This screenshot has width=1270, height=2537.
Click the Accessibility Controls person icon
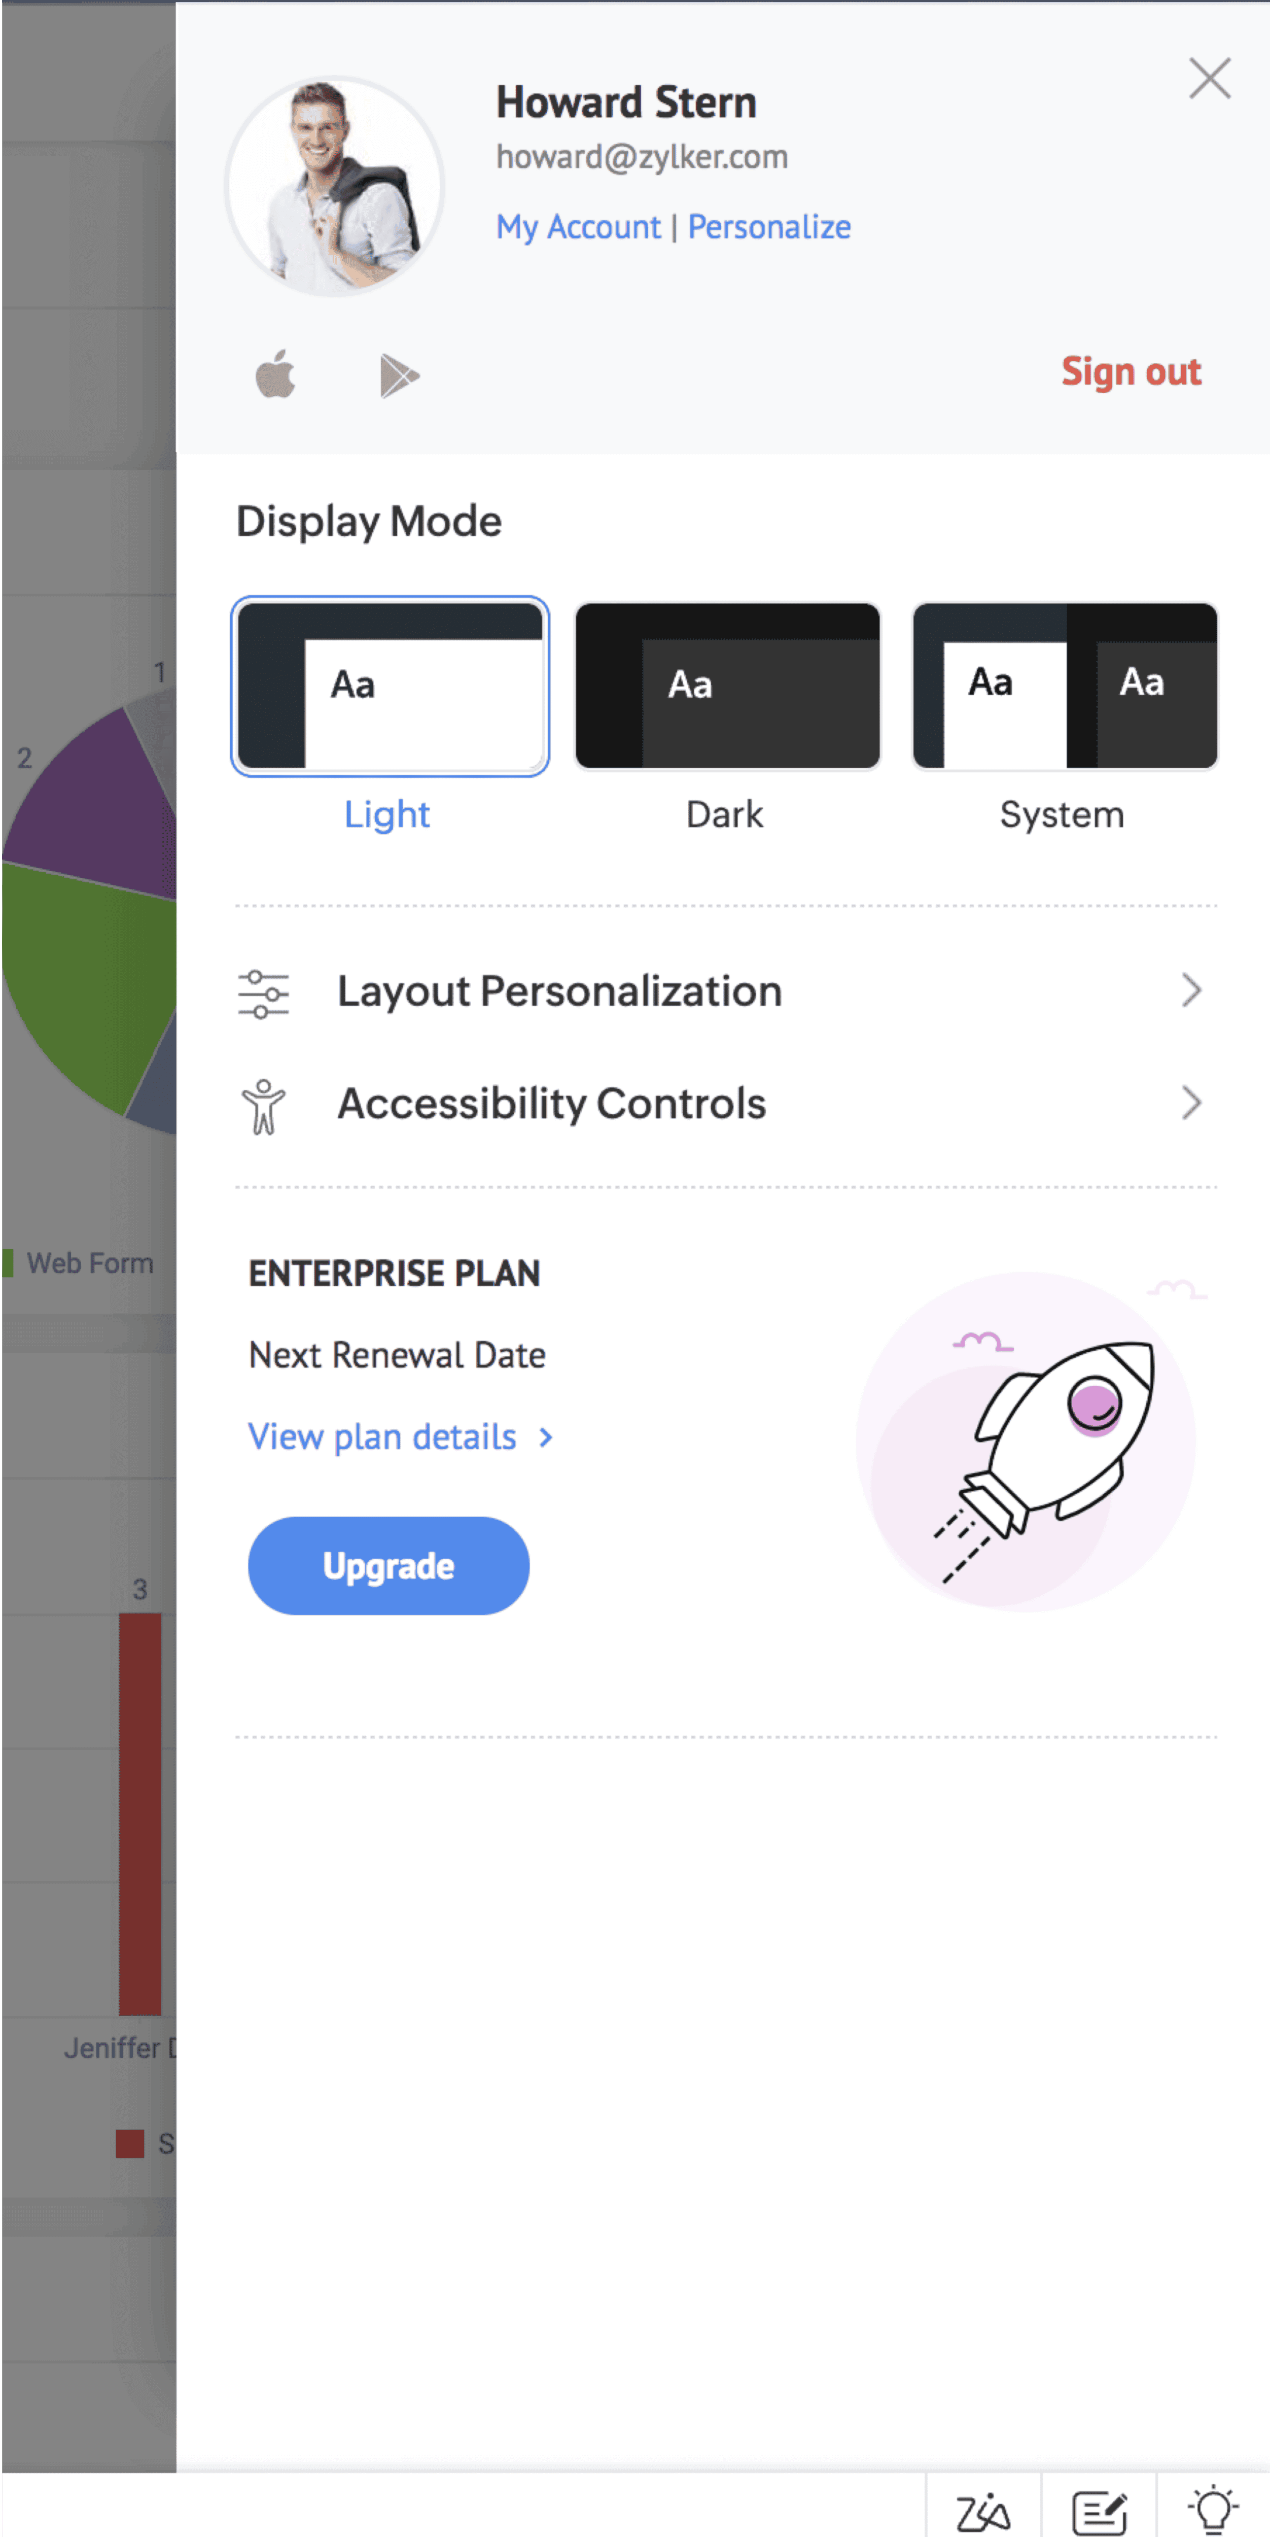point(263,1106)
